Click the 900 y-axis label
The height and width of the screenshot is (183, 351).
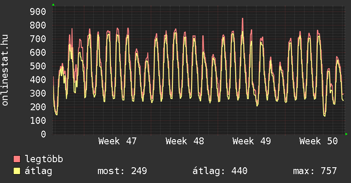37,11
